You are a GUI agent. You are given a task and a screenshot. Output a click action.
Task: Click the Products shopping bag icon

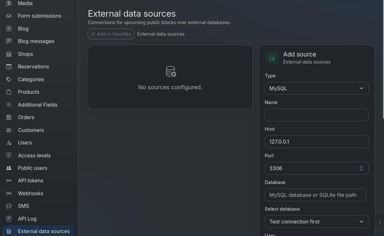[9, 92]
